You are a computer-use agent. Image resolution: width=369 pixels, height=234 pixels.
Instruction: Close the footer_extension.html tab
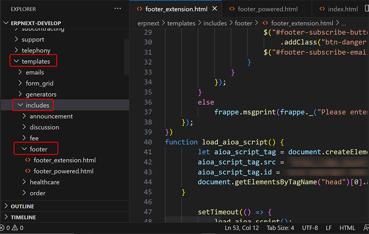tap(215, 9)
